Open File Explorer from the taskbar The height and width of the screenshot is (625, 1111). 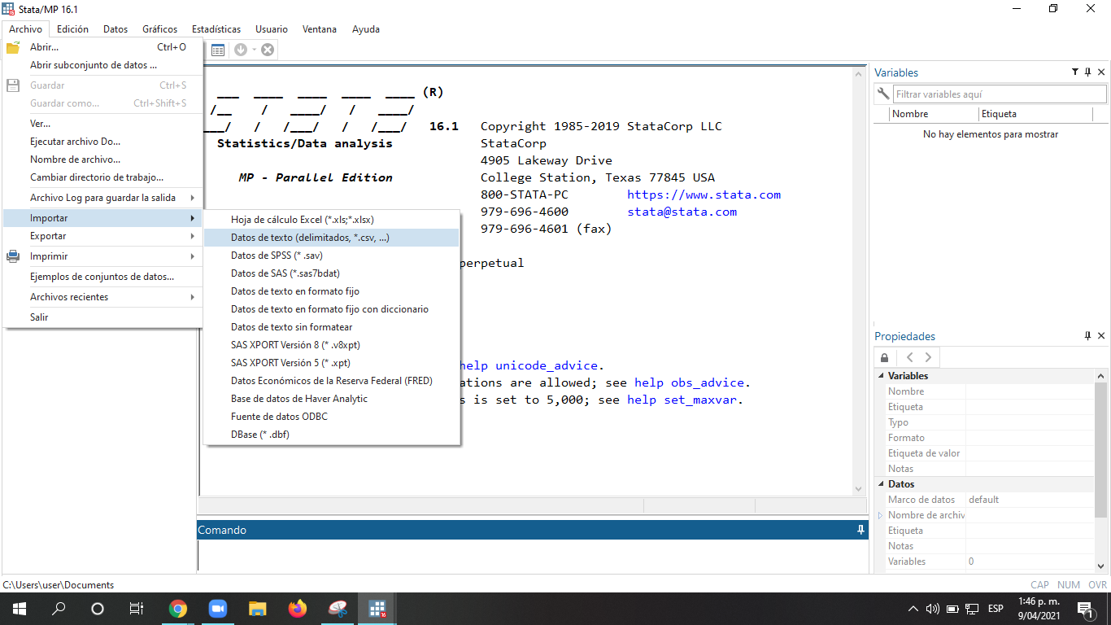tap(257, 609)
